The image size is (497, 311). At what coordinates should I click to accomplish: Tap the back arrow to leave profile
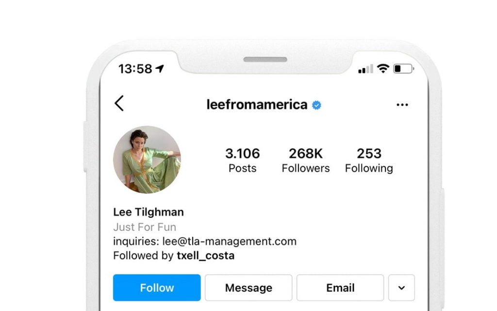(119, 104)
